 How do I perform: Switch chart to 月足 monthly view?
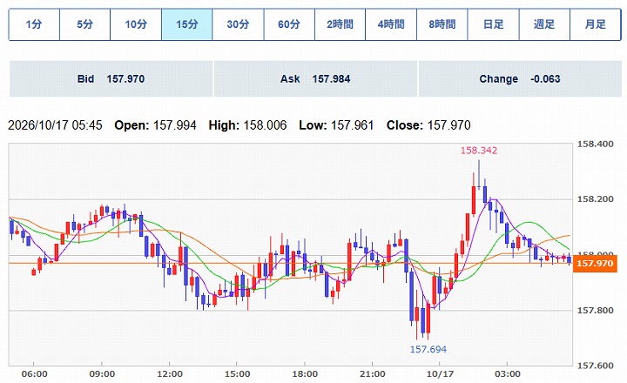pyautogui.click(x=596, y=24)
